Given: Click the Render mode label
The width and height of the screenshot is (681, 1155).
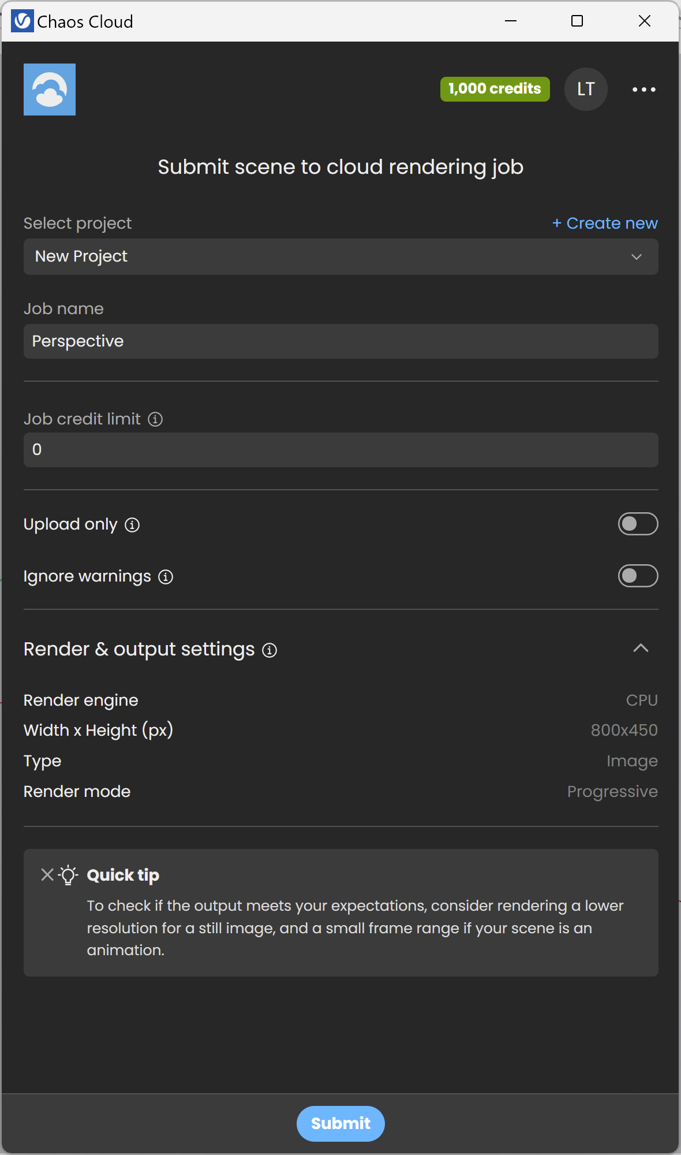Looking at the screenshot, I should click(x=77, y=791).
